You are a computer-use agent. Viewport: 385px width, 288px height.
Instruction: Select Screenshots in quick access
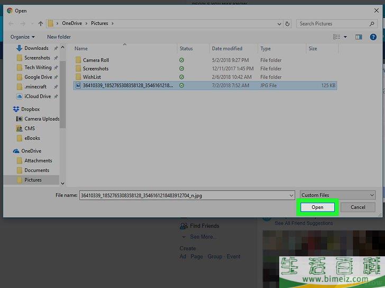point(37,58)
